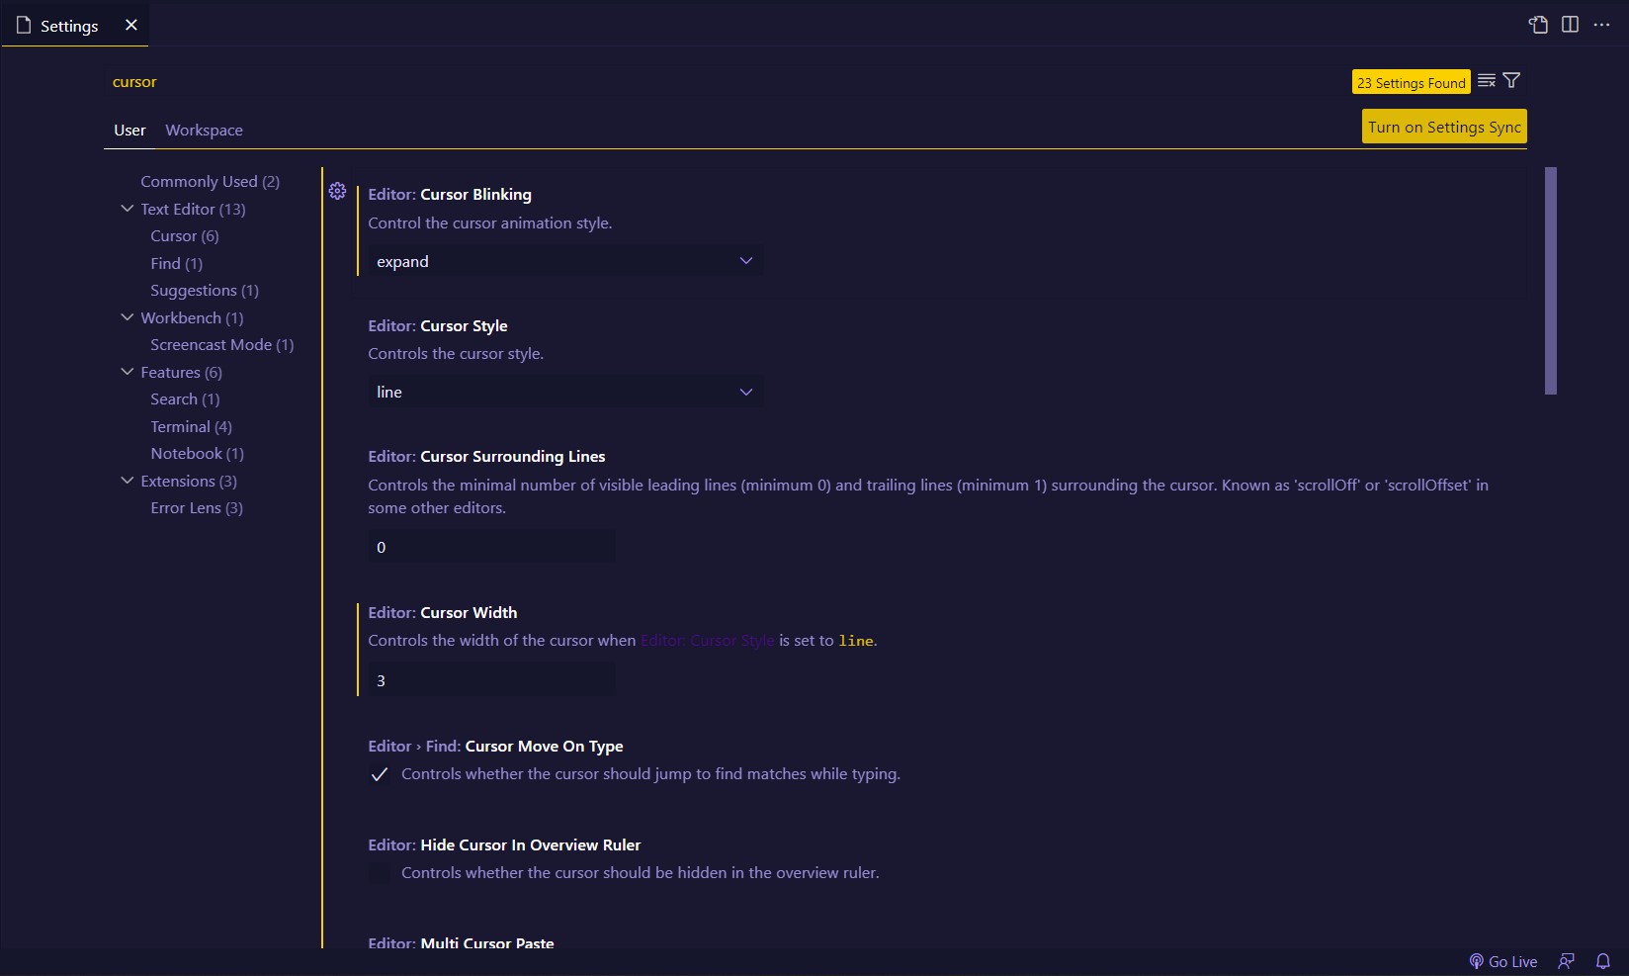Open the filter settings funnel icon

tap(1511, 81)
